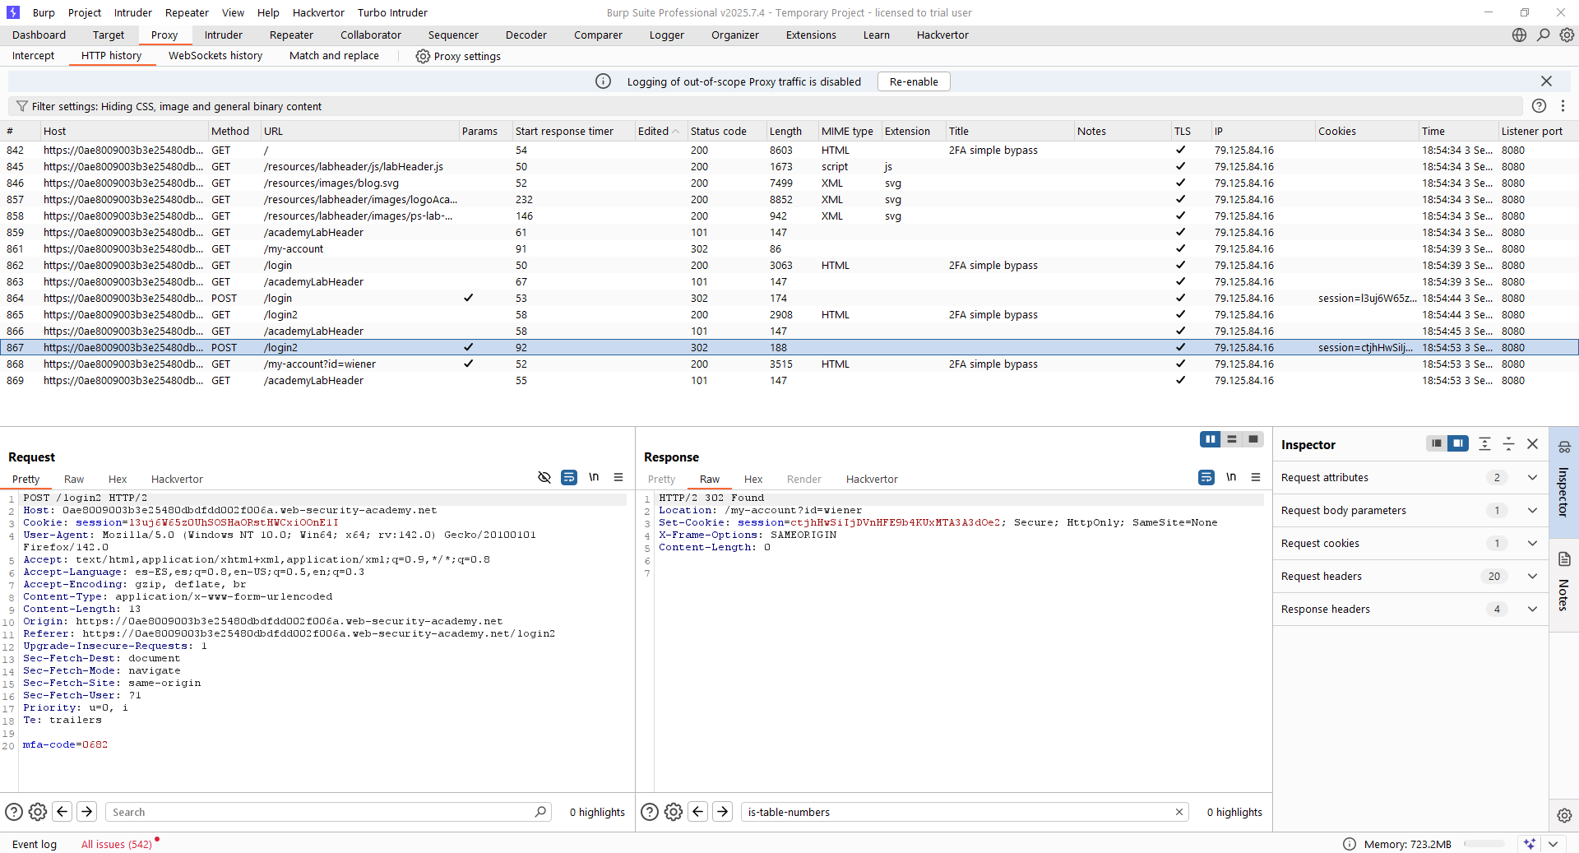Open the Turbo Intruder menu
Viewport: 1579px width, 853px height.
[x=392, y=12]
